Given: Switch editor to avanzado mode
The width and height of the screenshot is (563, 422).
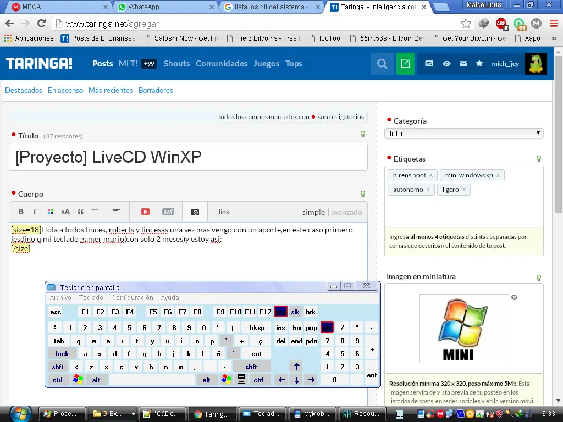Looking at the screenshot, I should click(346, 212).
